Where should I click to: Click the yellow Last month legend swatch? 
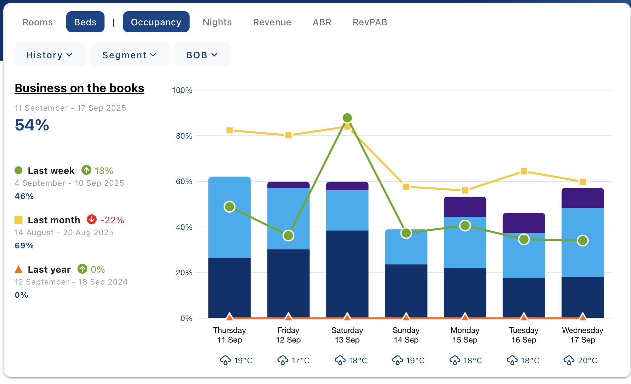tap(18, 220)
